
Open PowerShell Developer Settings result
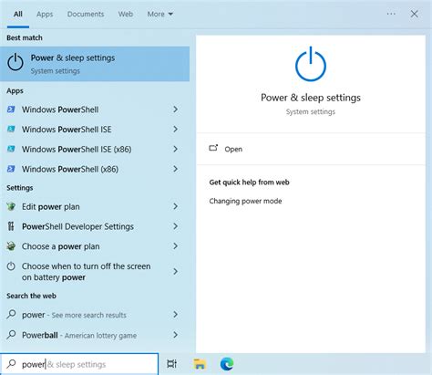(x=95, y=226)
